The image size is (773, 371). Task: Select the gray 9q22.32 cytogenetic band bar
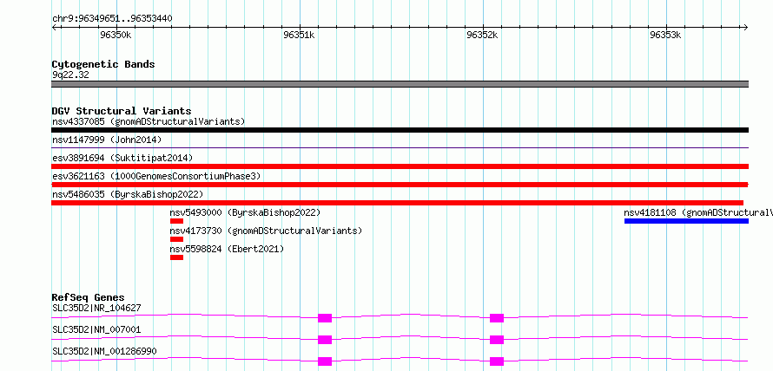pos(400,84)
